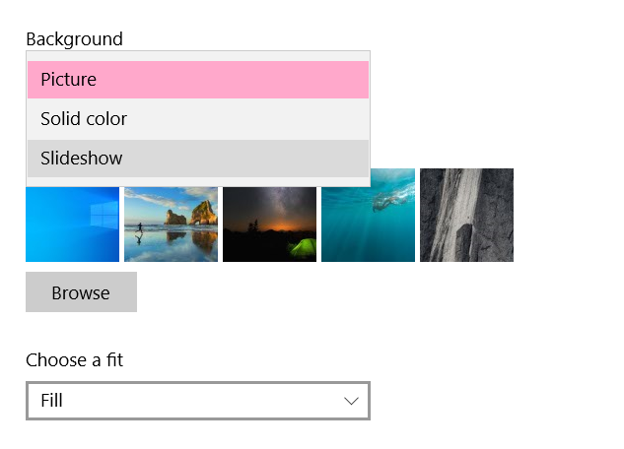This screenshot has height=449, width=624.
Task: Click the chevron arrow on the Fill dropdown
Action: pos(351,401)
